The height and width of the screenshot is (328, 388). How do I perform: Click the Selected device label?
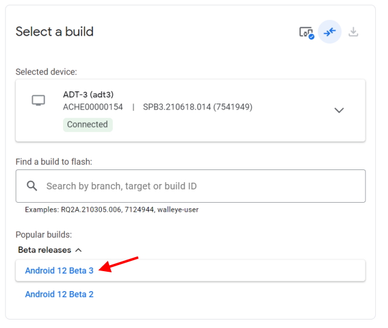coord(46,72)
